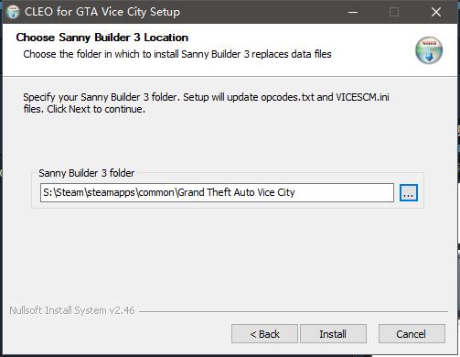
Task: Click the installer logo in header
Action: (429, 50)
